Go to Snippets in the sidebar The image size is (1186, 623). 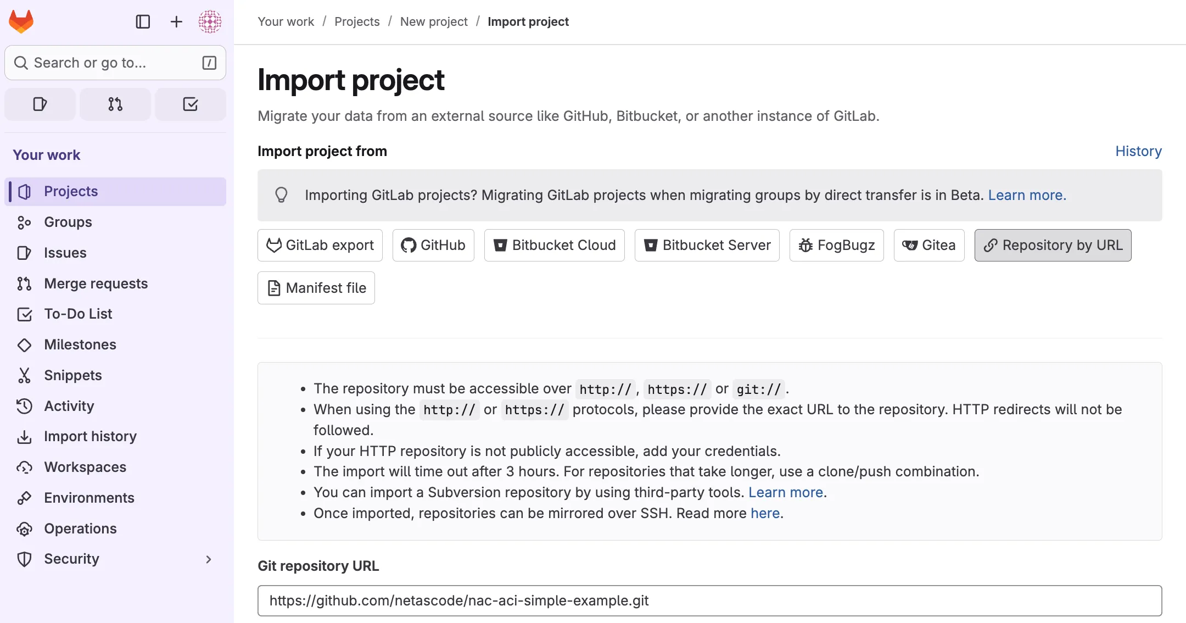pyautogui.click(x=73, y=375)
